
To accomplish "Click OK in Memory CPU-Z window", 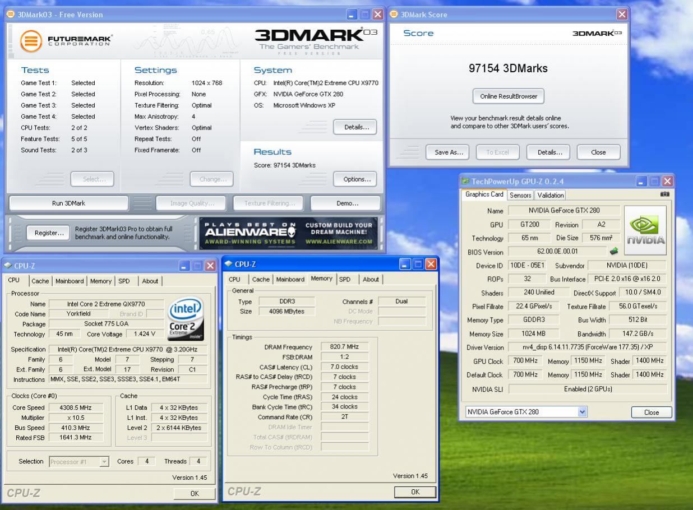I will 415,492.
